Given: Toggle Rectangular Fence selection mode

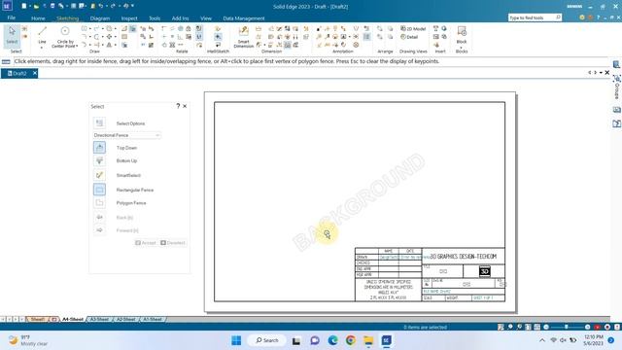Looking at the screenshot, I should click(99, 190).
